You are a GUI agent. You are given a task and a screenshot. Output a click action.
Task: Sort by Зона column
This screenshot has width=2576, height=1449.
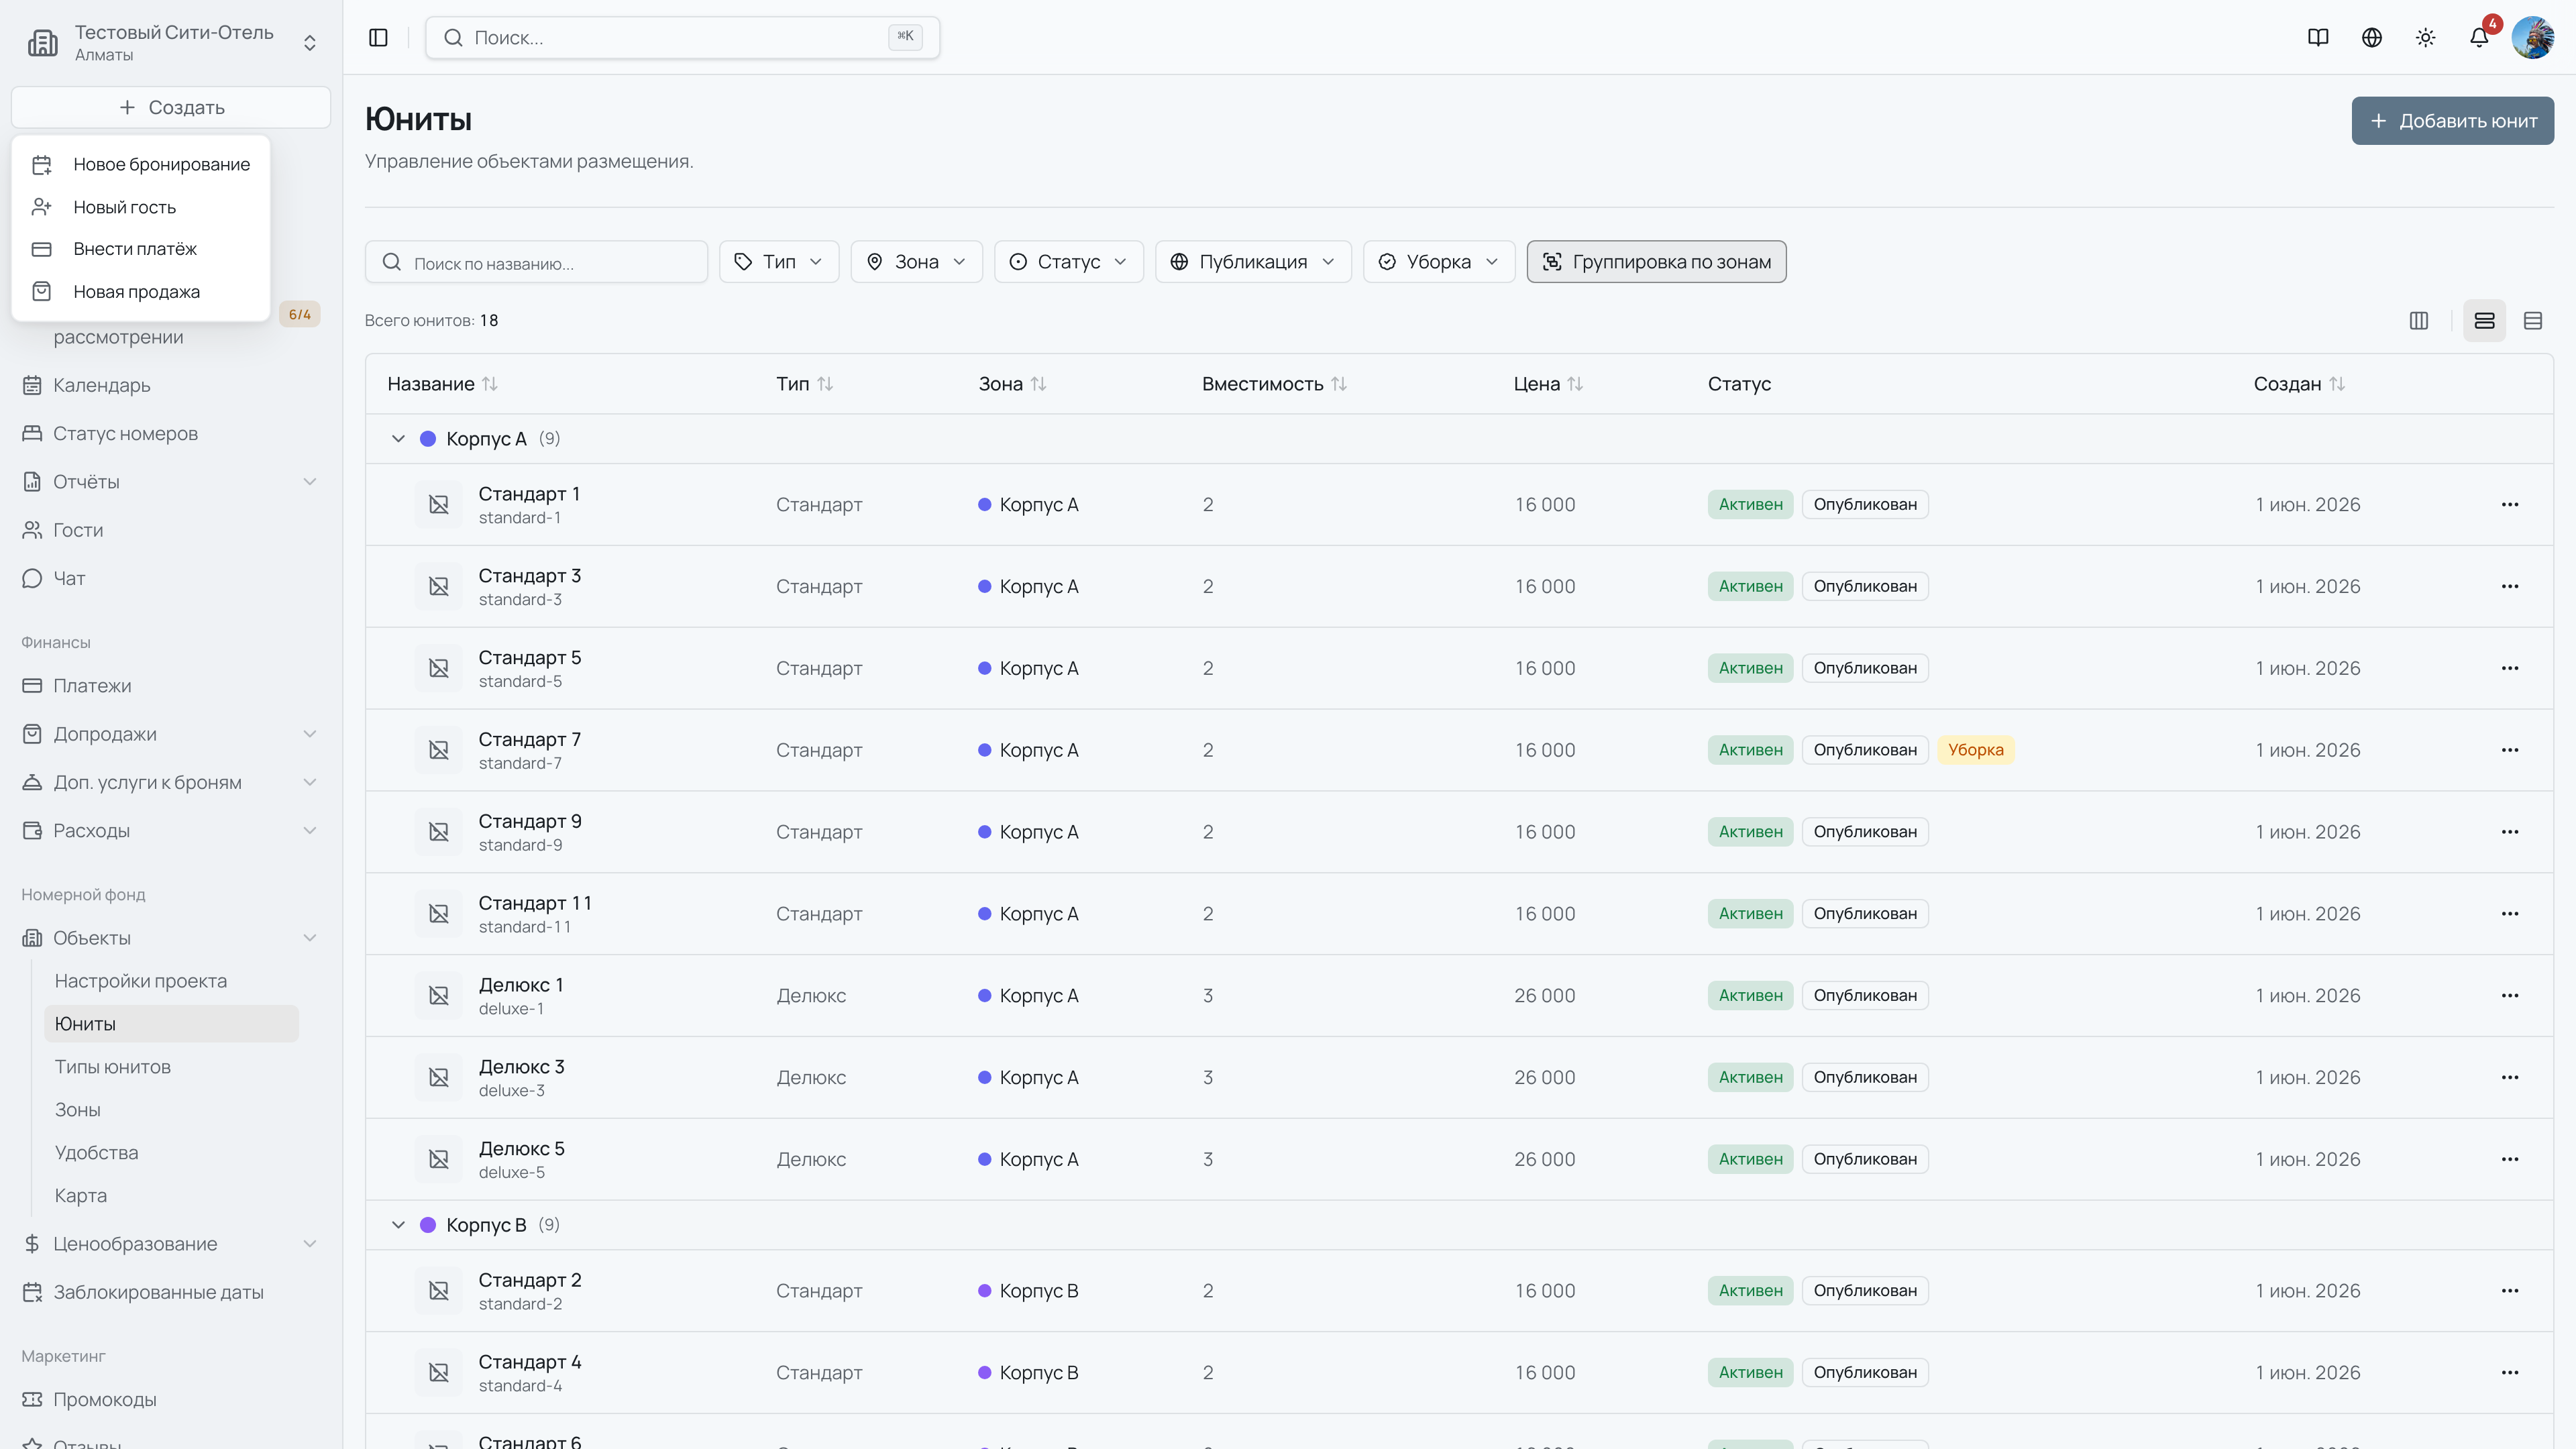point(1013,384)
